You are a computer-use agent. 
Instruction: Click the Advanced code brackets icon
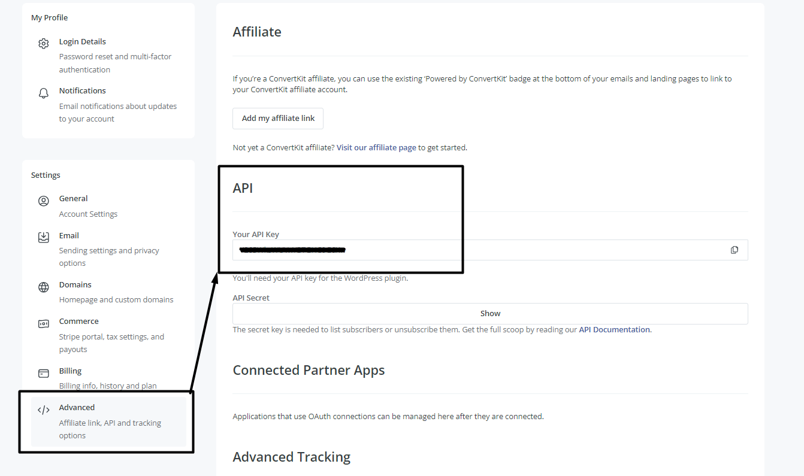43,410
